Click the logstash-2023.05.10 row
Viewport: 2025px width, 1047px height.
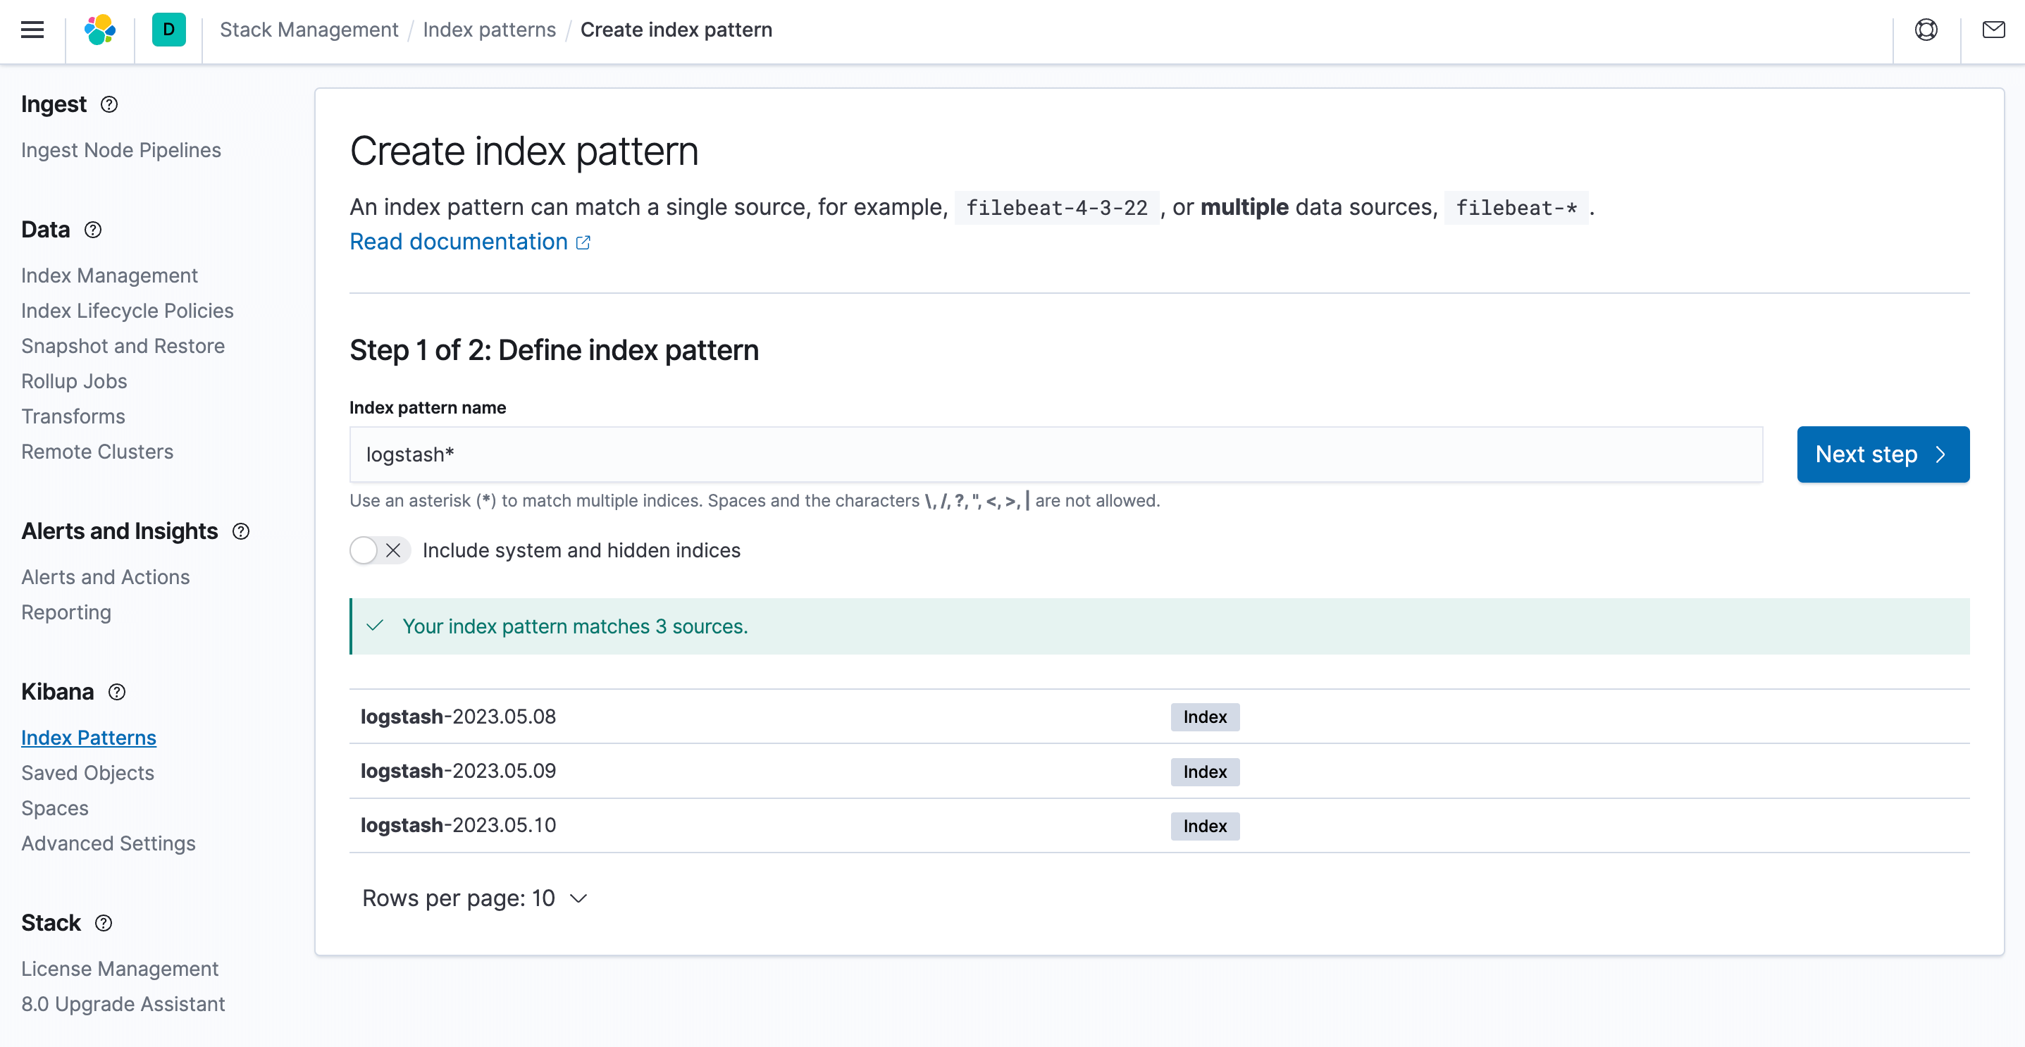point(1160,825)
